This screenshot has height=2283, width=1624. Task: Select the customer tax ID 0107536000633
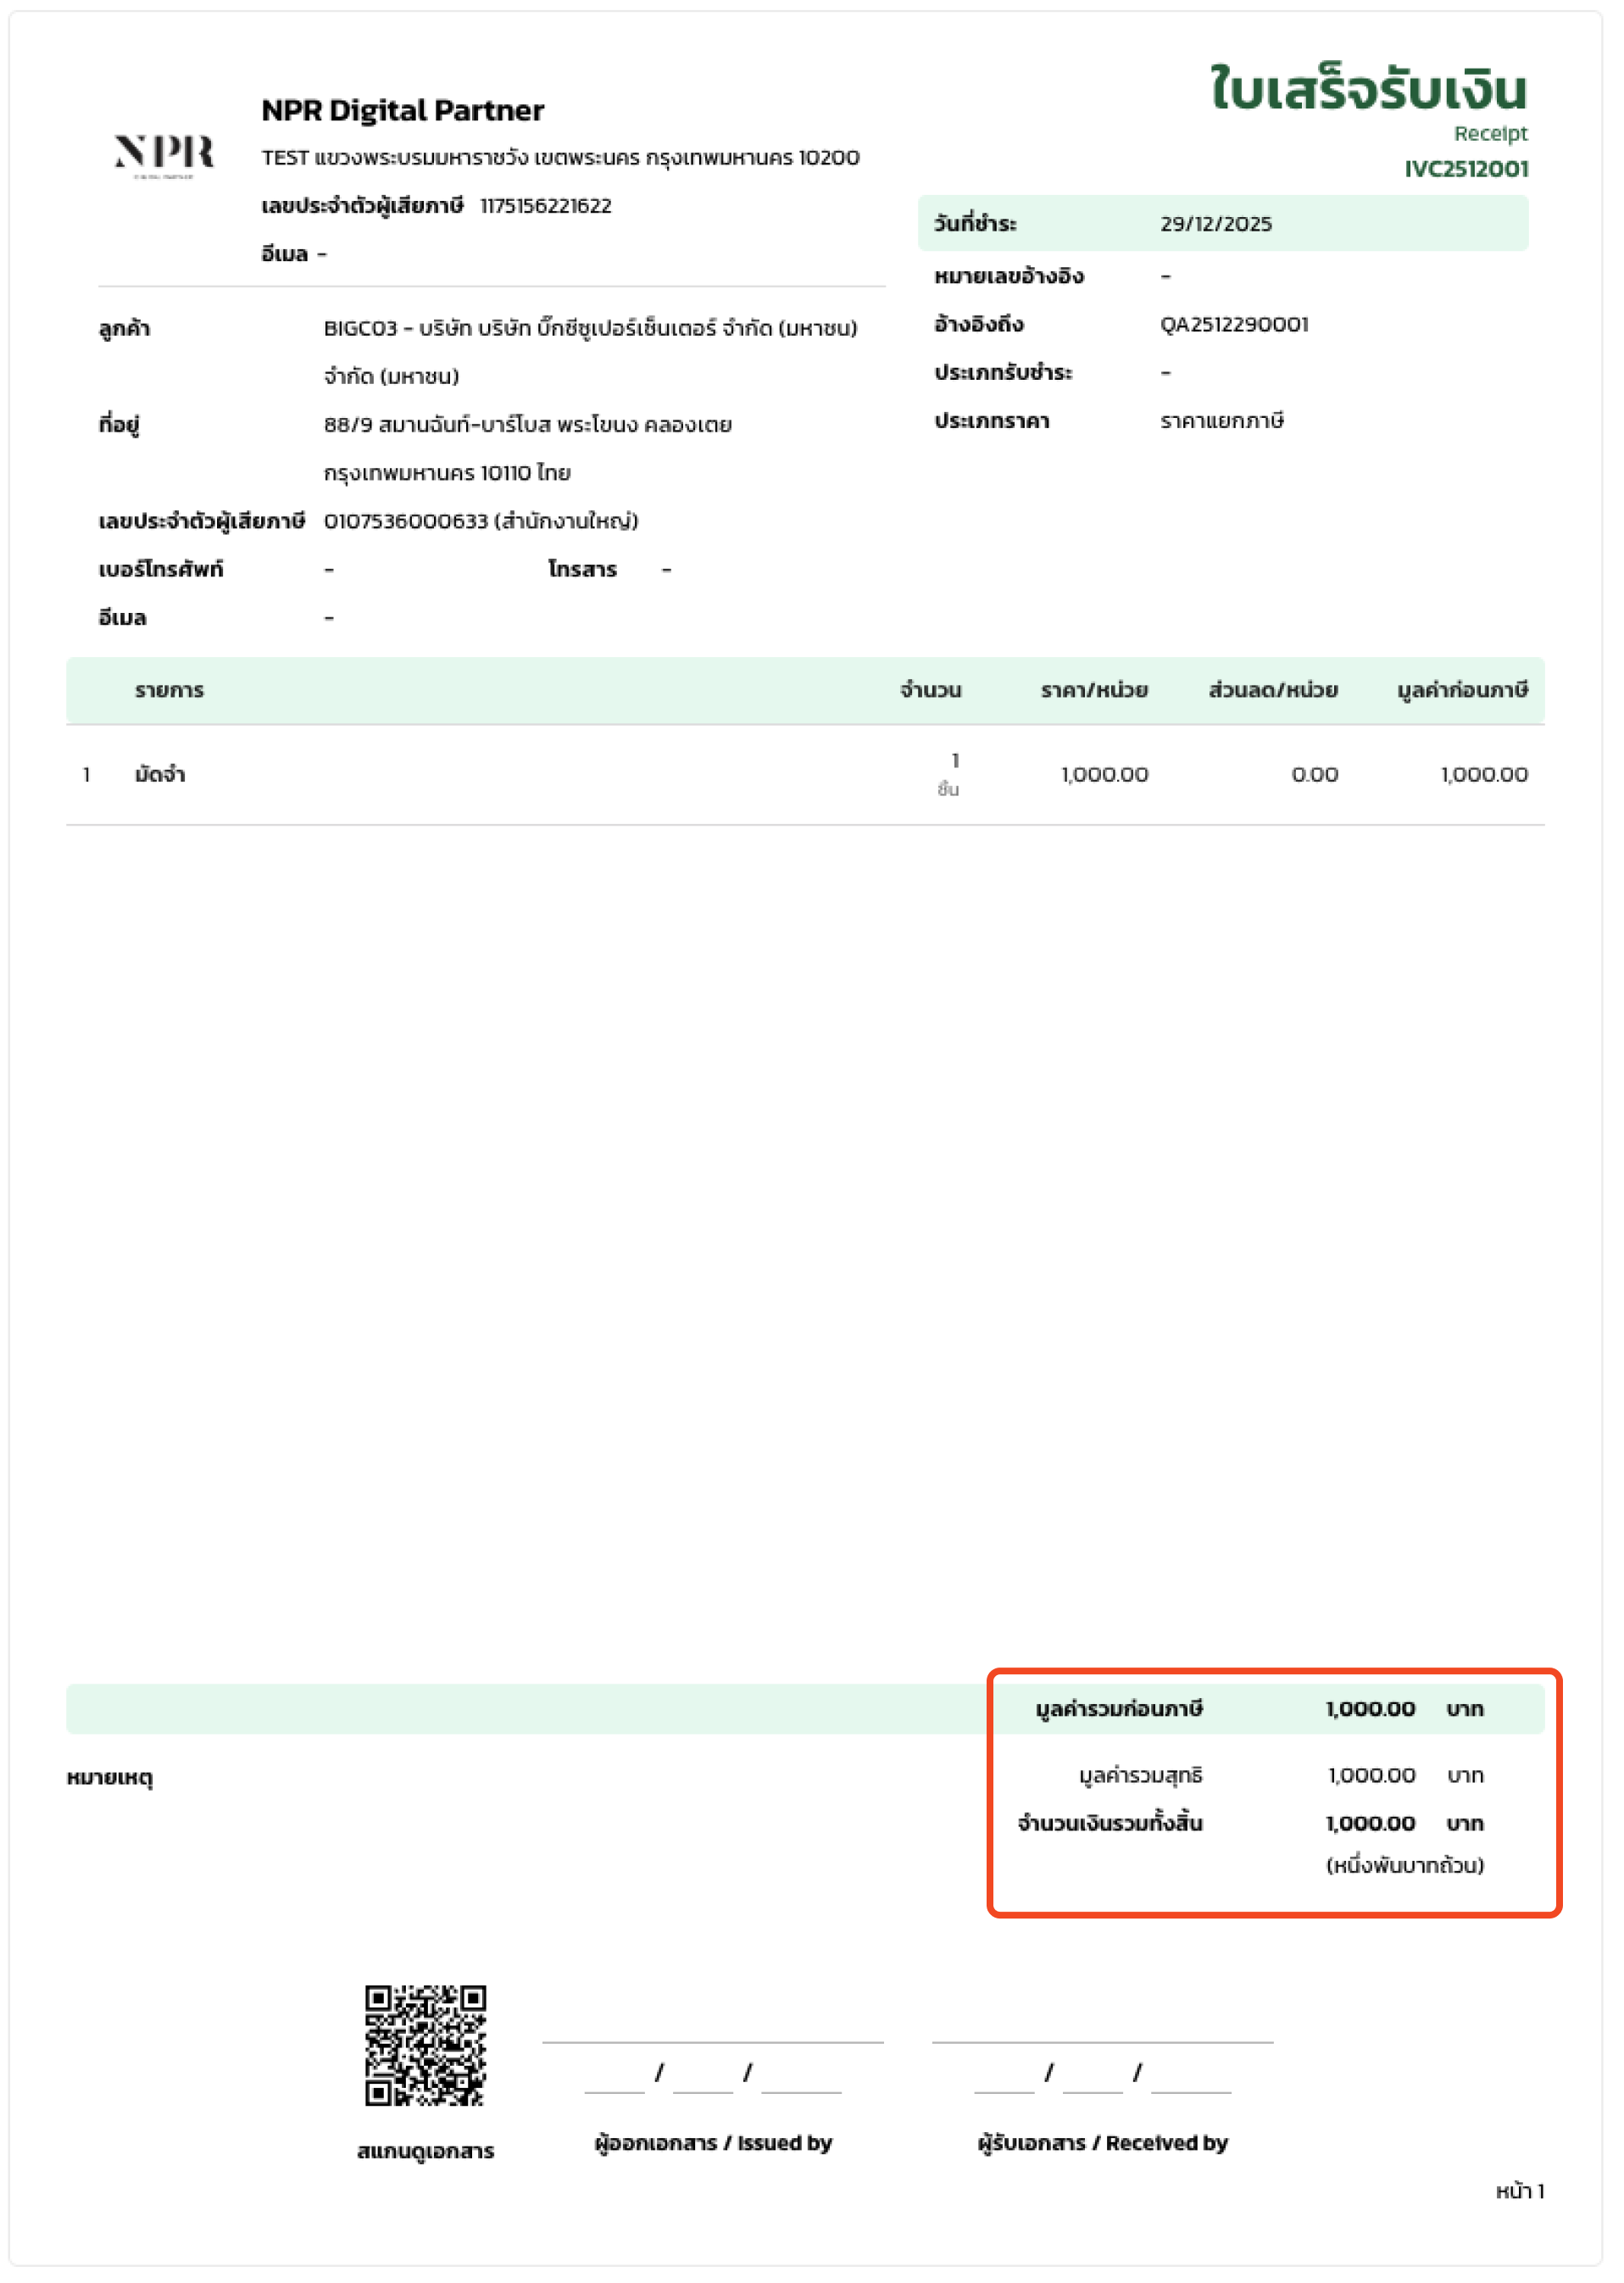405,522
